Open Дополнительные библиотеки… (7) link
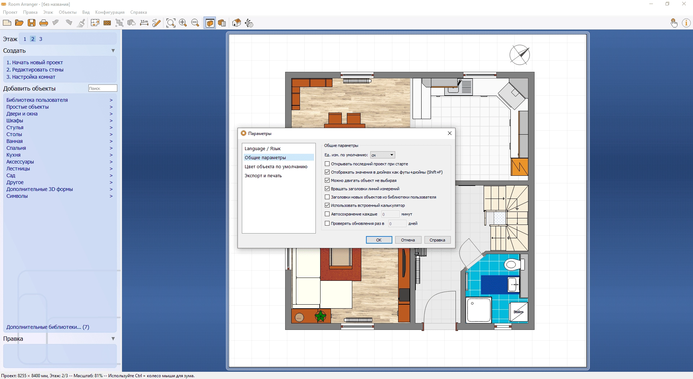Viewport: 693px width, 379px height. pyautogui.click(x=48, y=327)
